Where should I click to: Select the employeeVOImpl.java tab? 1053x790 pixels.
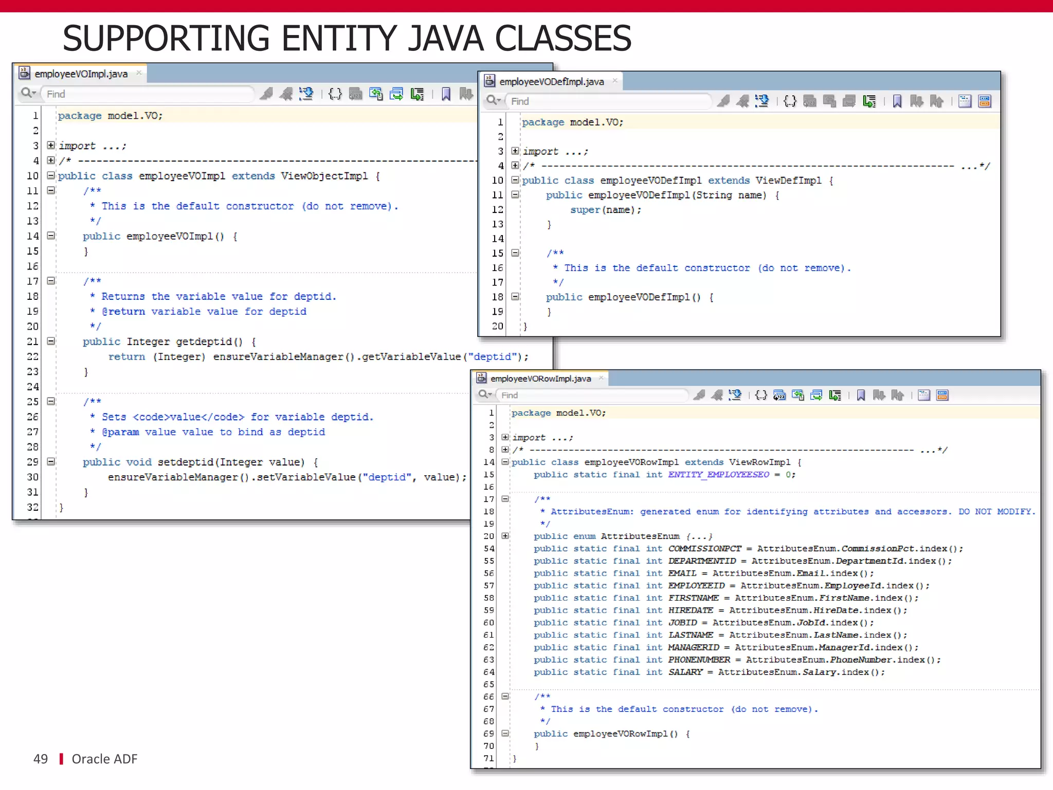[x=81, y=74]
